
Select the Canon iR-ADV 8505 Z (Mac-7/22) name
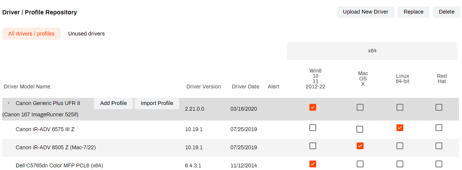[x=56, y=147]
